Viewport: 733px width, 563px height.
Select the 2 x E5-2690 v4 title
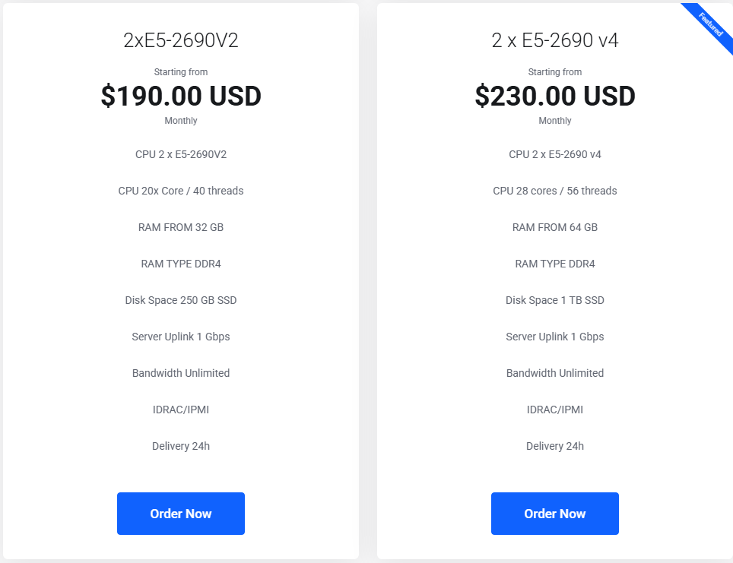point(555,40)
